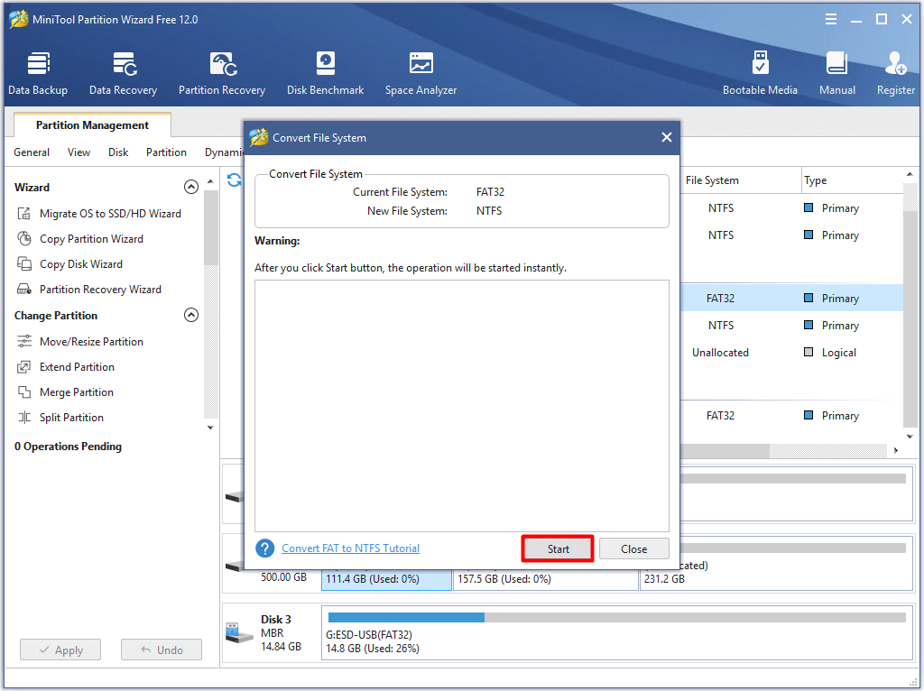The image size is (924, 691).
Task: Click the sidebar scroll up arrow
Action: [210, 181]
